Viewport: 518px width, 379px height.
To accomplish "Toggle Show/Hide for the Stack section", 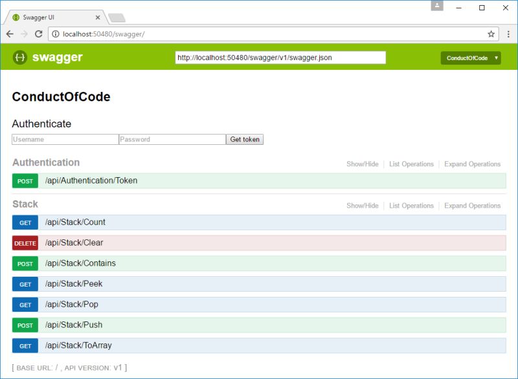I will 363,205.
